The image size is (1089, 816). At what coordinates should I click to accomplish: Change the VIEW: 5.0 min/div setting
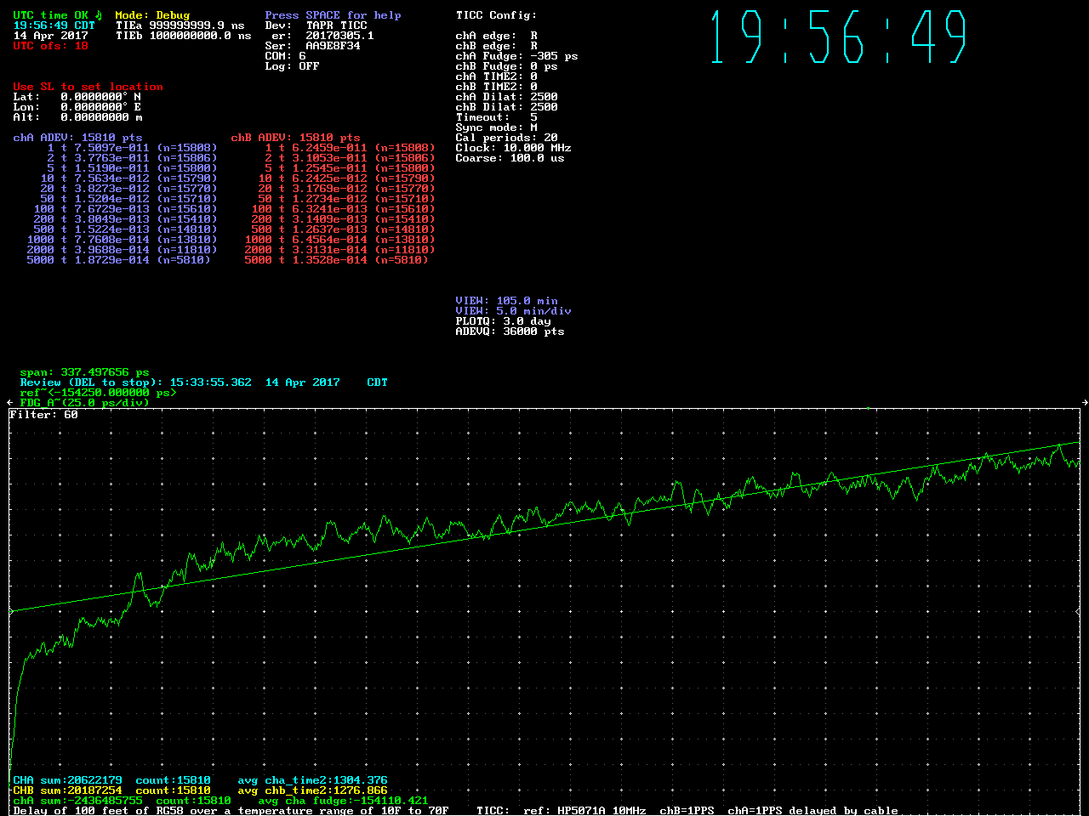(x=513, y=311)
